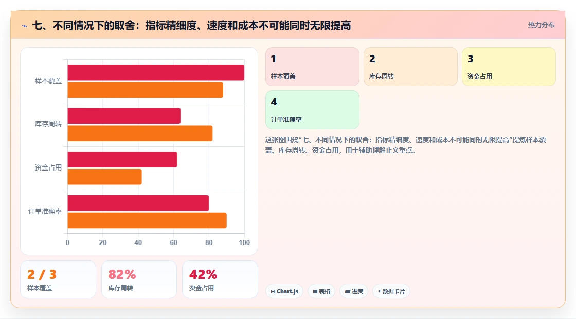
Task: Click the Chart.js tag
Action: (284, 291)
